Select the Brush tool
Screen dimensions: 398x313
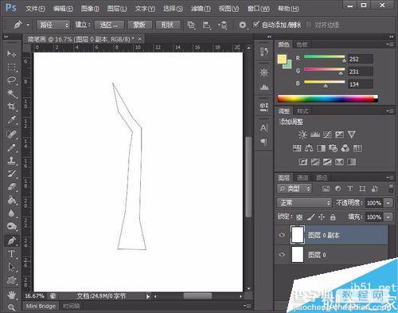(x=11, y=147)
